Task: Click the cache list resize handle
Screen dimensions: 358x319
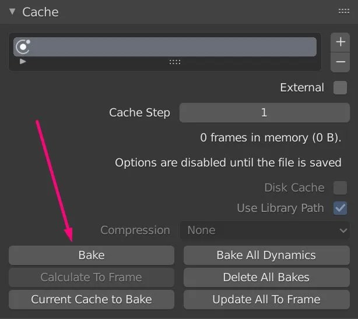Action: [x=175, y=62]
